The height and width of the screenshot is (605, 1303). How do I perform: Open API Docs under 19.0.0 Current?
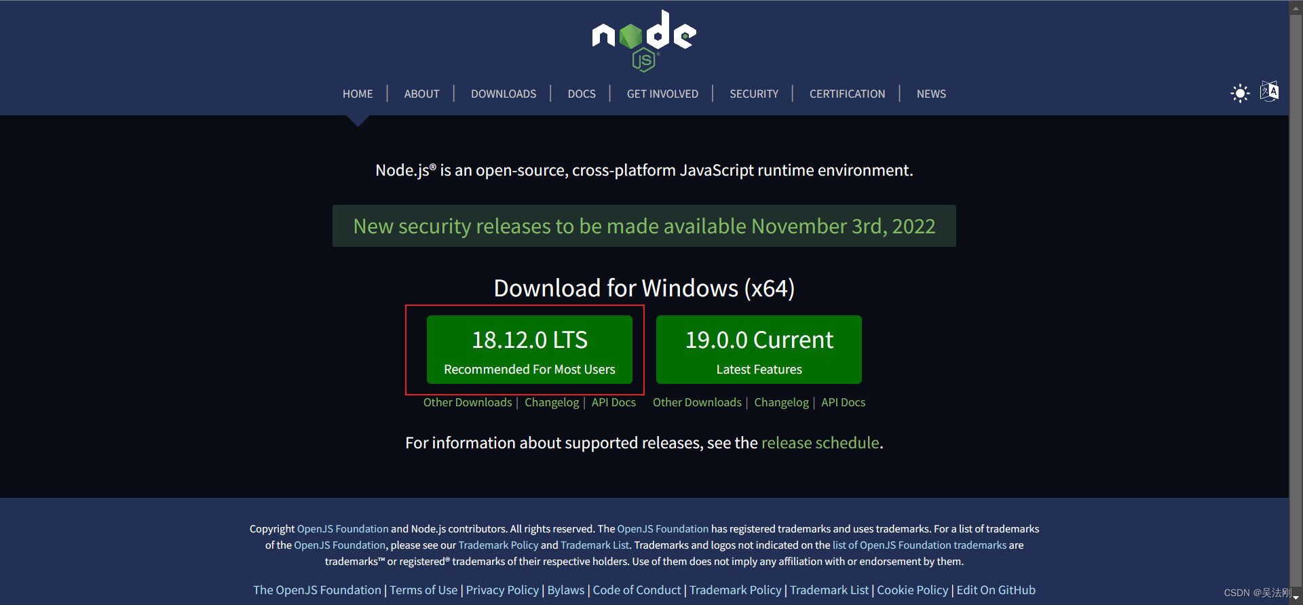pos(843,402)
